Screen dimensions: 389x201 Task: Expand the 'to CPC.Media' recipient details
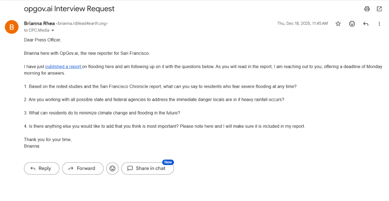(x=53, y=30)
